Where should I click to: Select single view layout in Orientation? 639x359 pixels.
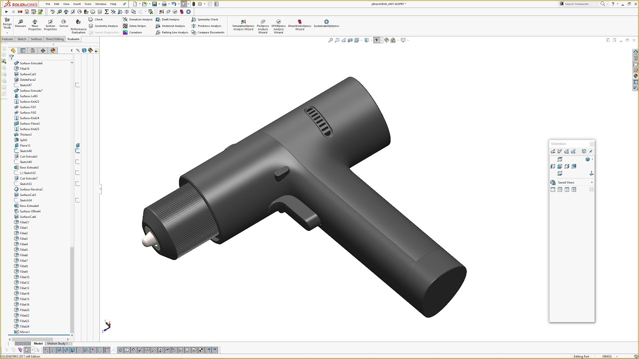coord(553,189)
